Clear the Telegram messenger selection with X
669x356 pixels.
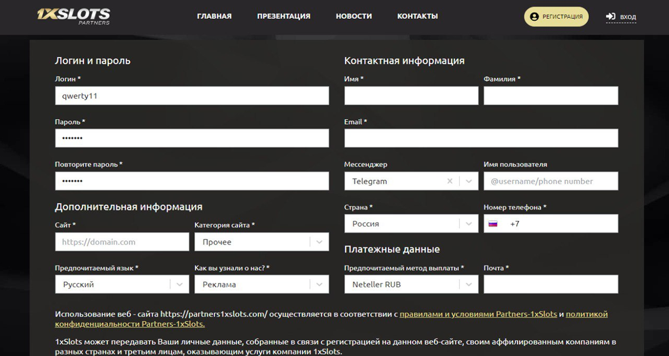pyautogui.click(x=450, y=181)
